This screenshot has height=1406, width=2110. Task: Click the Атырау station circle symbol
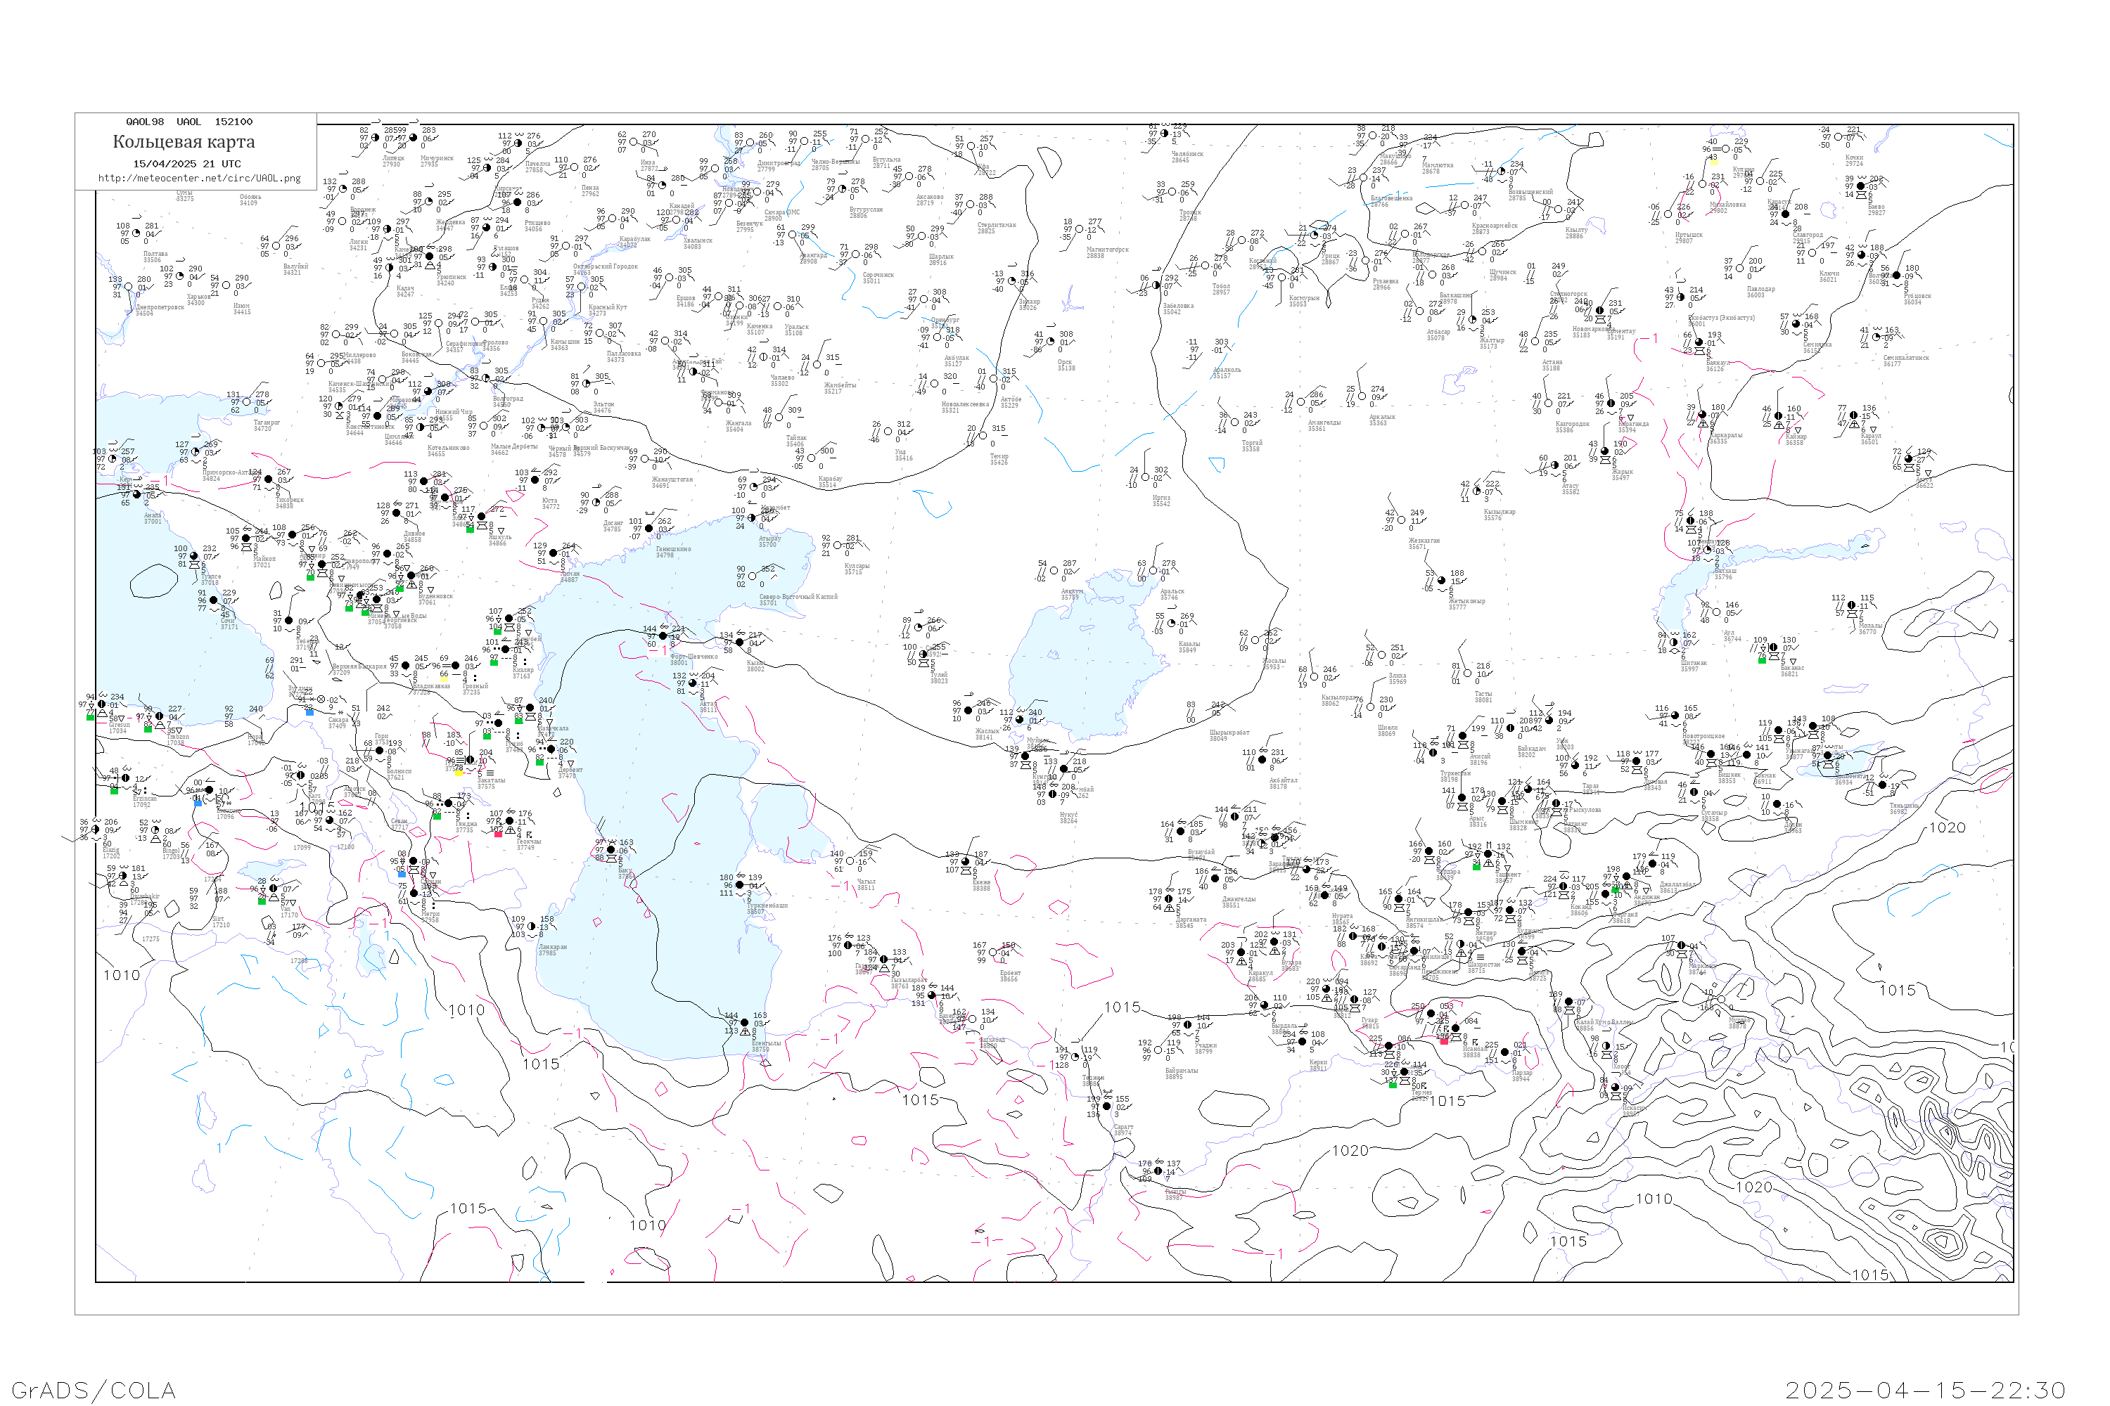752,517
